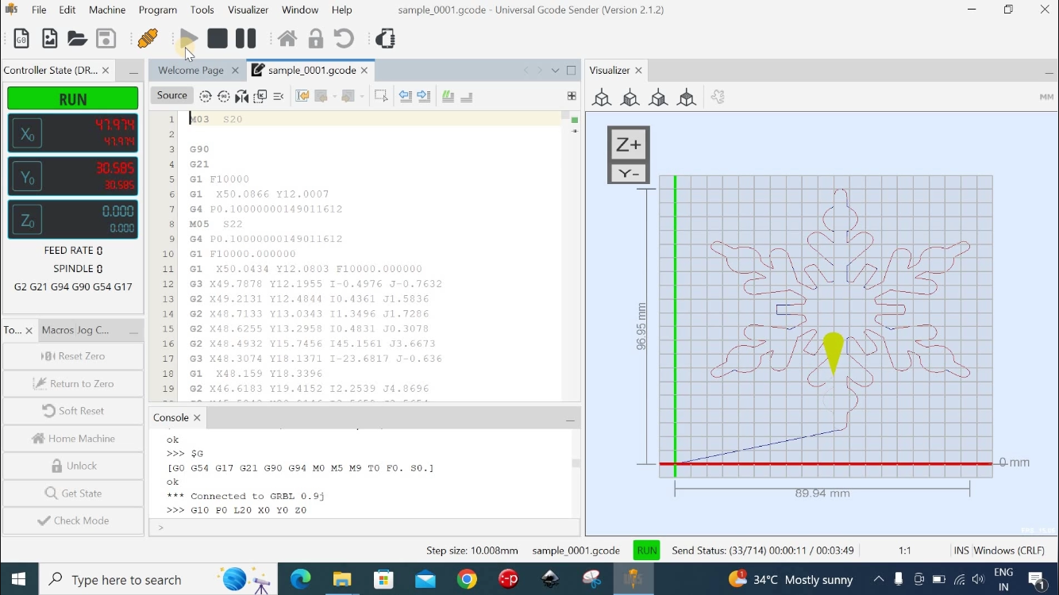Viewport: 1059px width, 595px height.
Task: Pause the G-code stream
Action: [246, 38]
